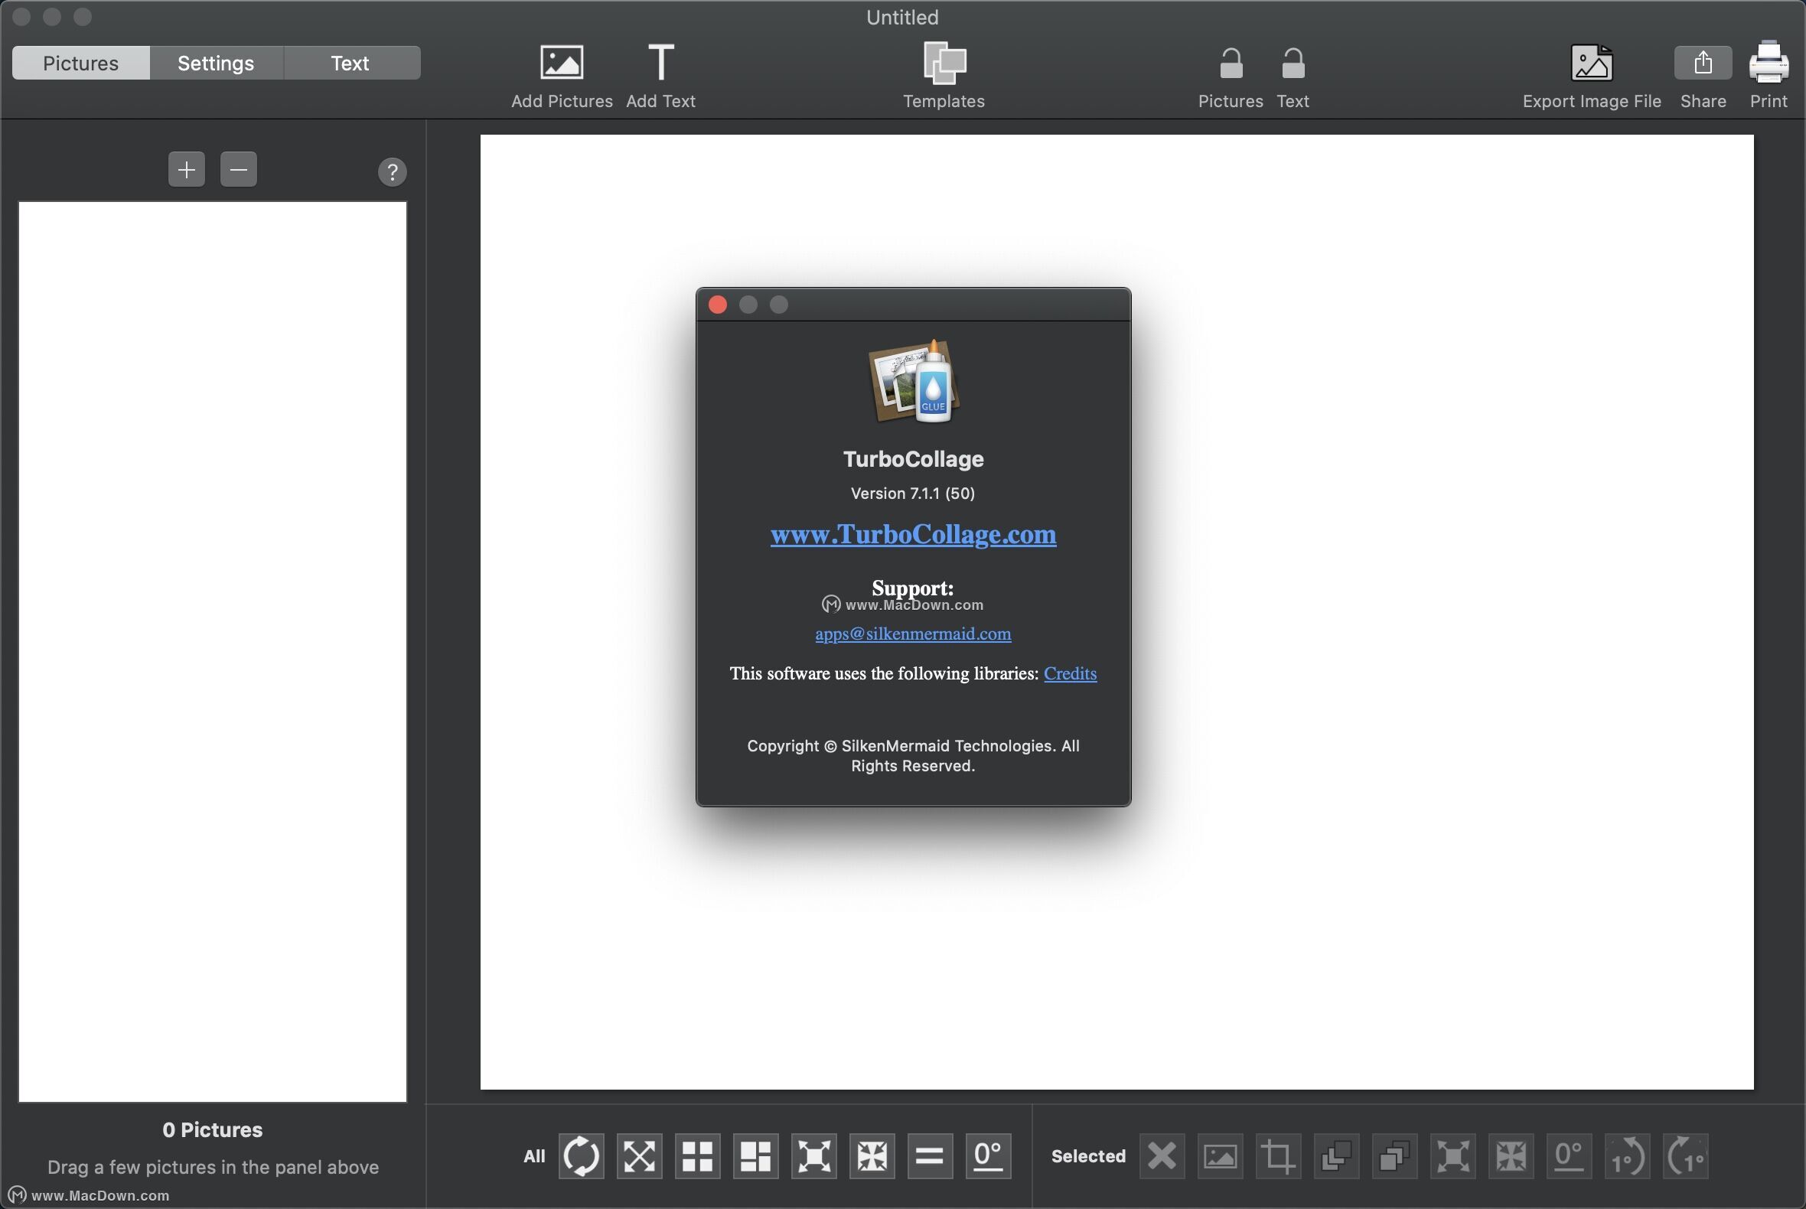Click the minus button above picture panel

[238, 170]
